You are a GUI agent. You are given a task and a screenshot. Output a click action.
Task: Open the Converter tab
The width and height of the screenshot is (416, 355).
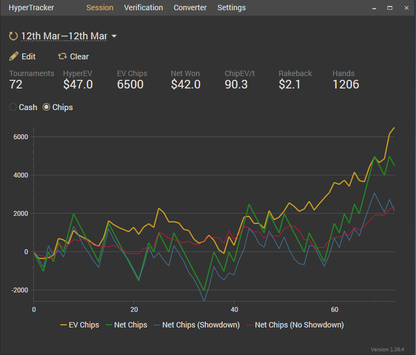(x=190, y=8)
